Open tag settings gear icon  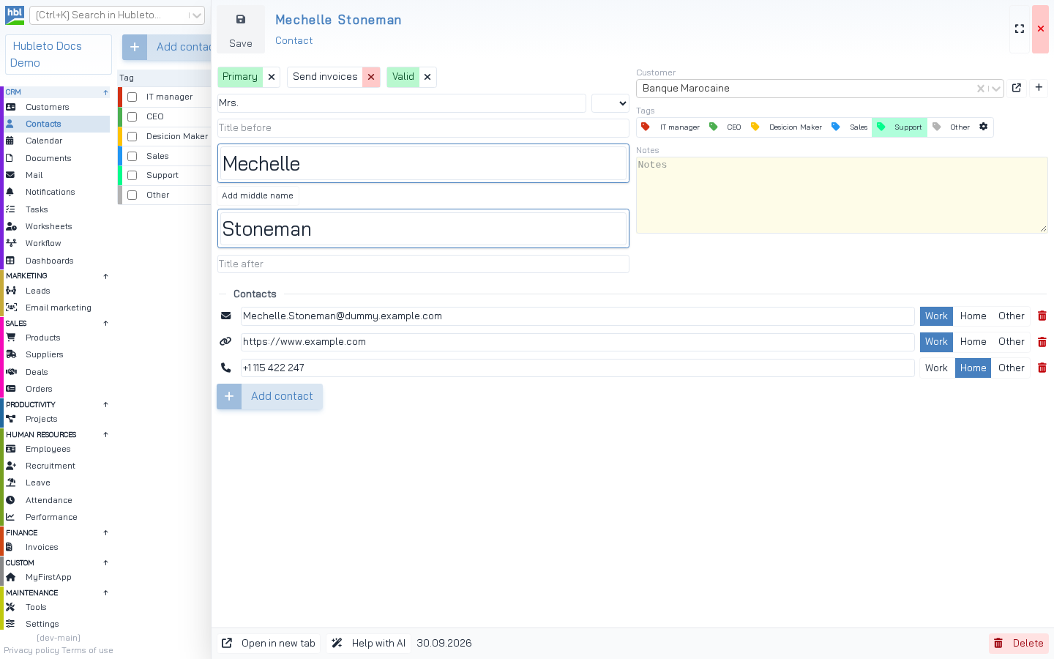point(984,127)
